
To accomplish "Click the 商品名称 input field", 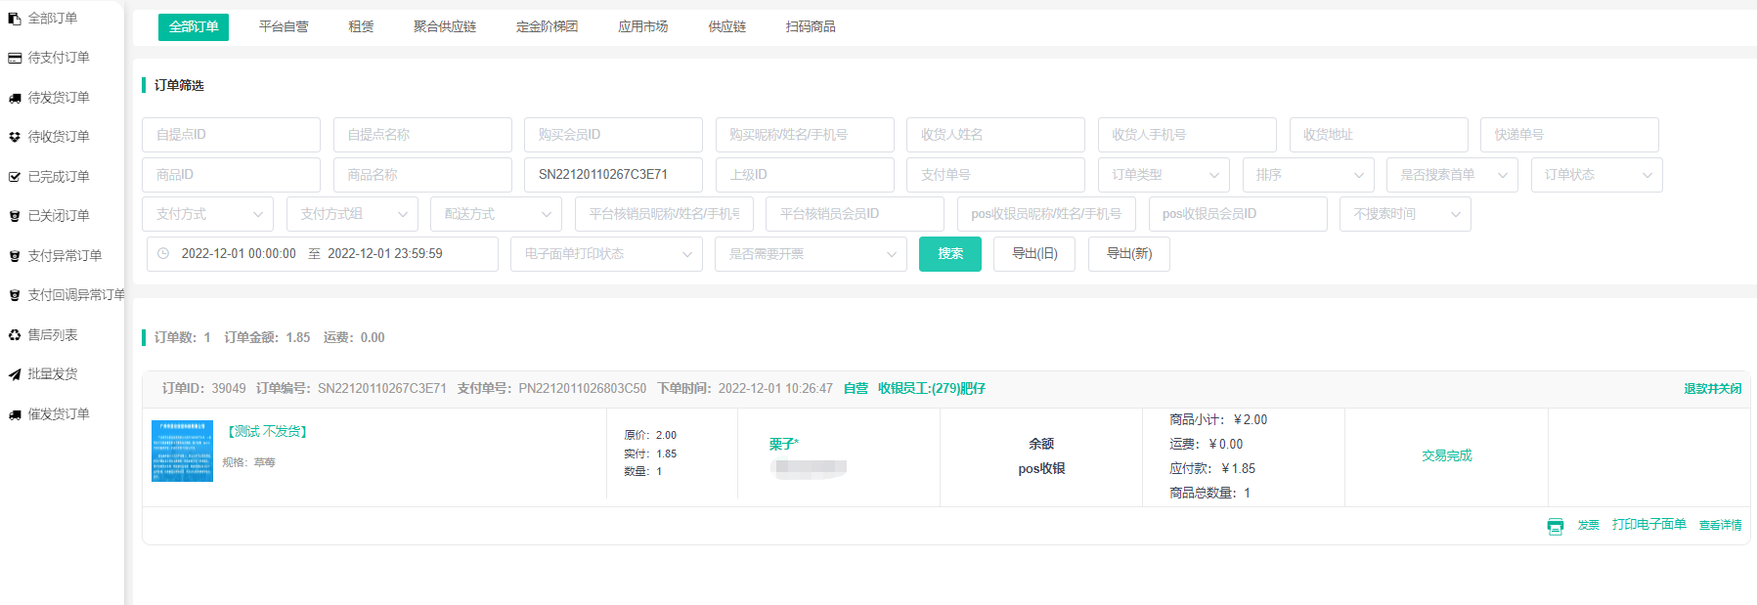I will 422,175.
